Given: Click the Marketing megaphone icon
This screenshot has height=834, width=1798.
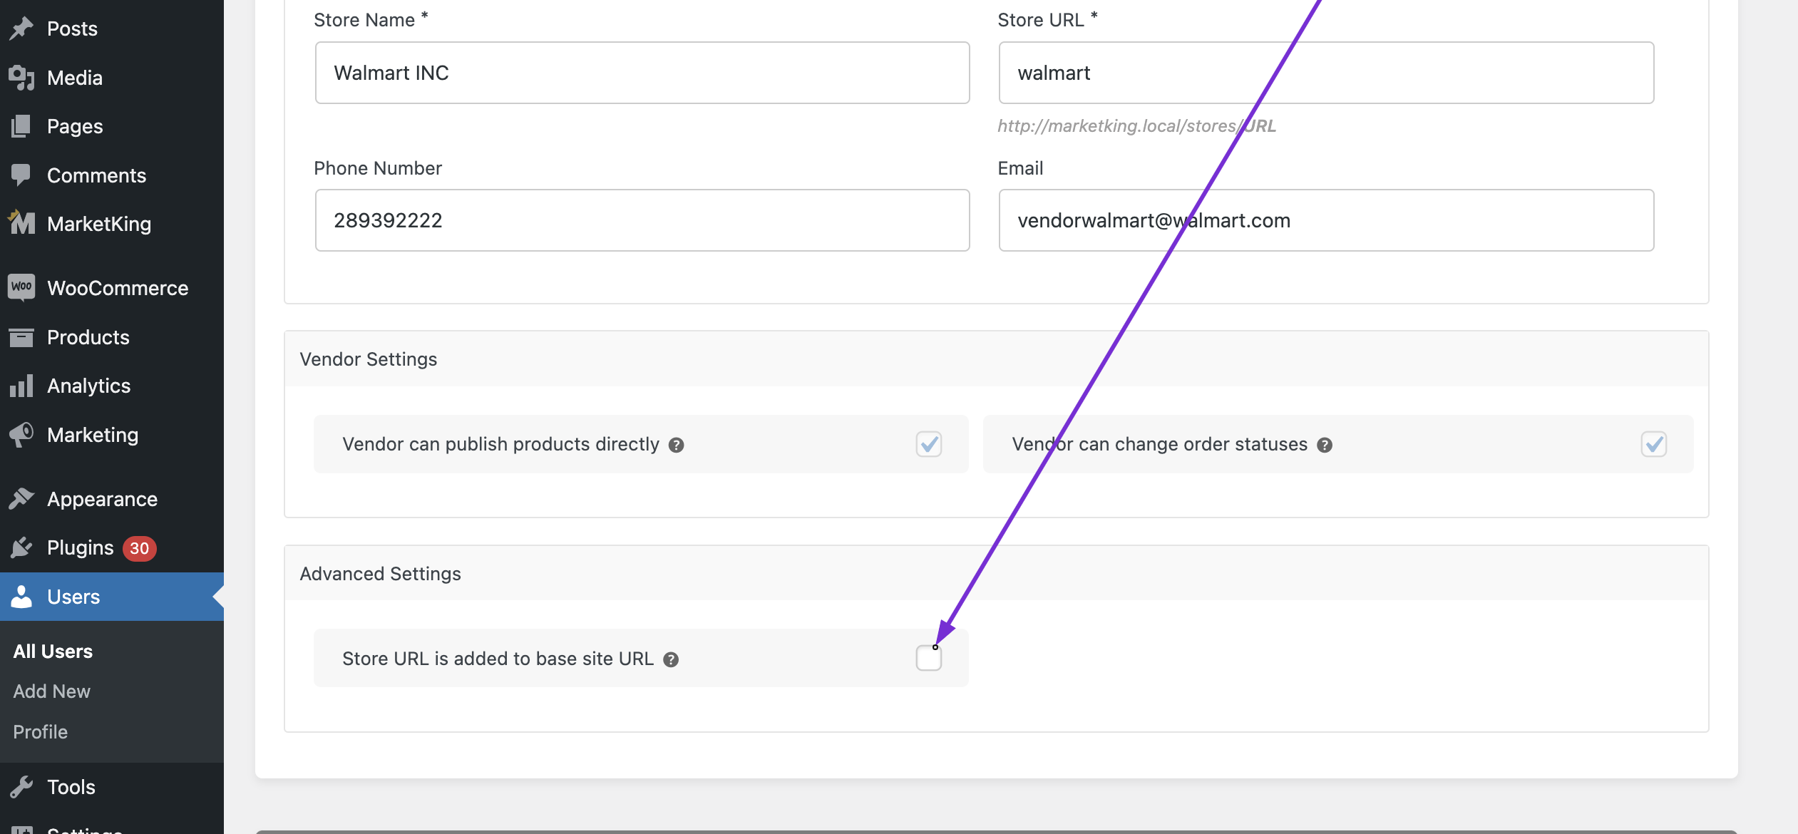Looking at the screenshot, I should pos(21,434).
